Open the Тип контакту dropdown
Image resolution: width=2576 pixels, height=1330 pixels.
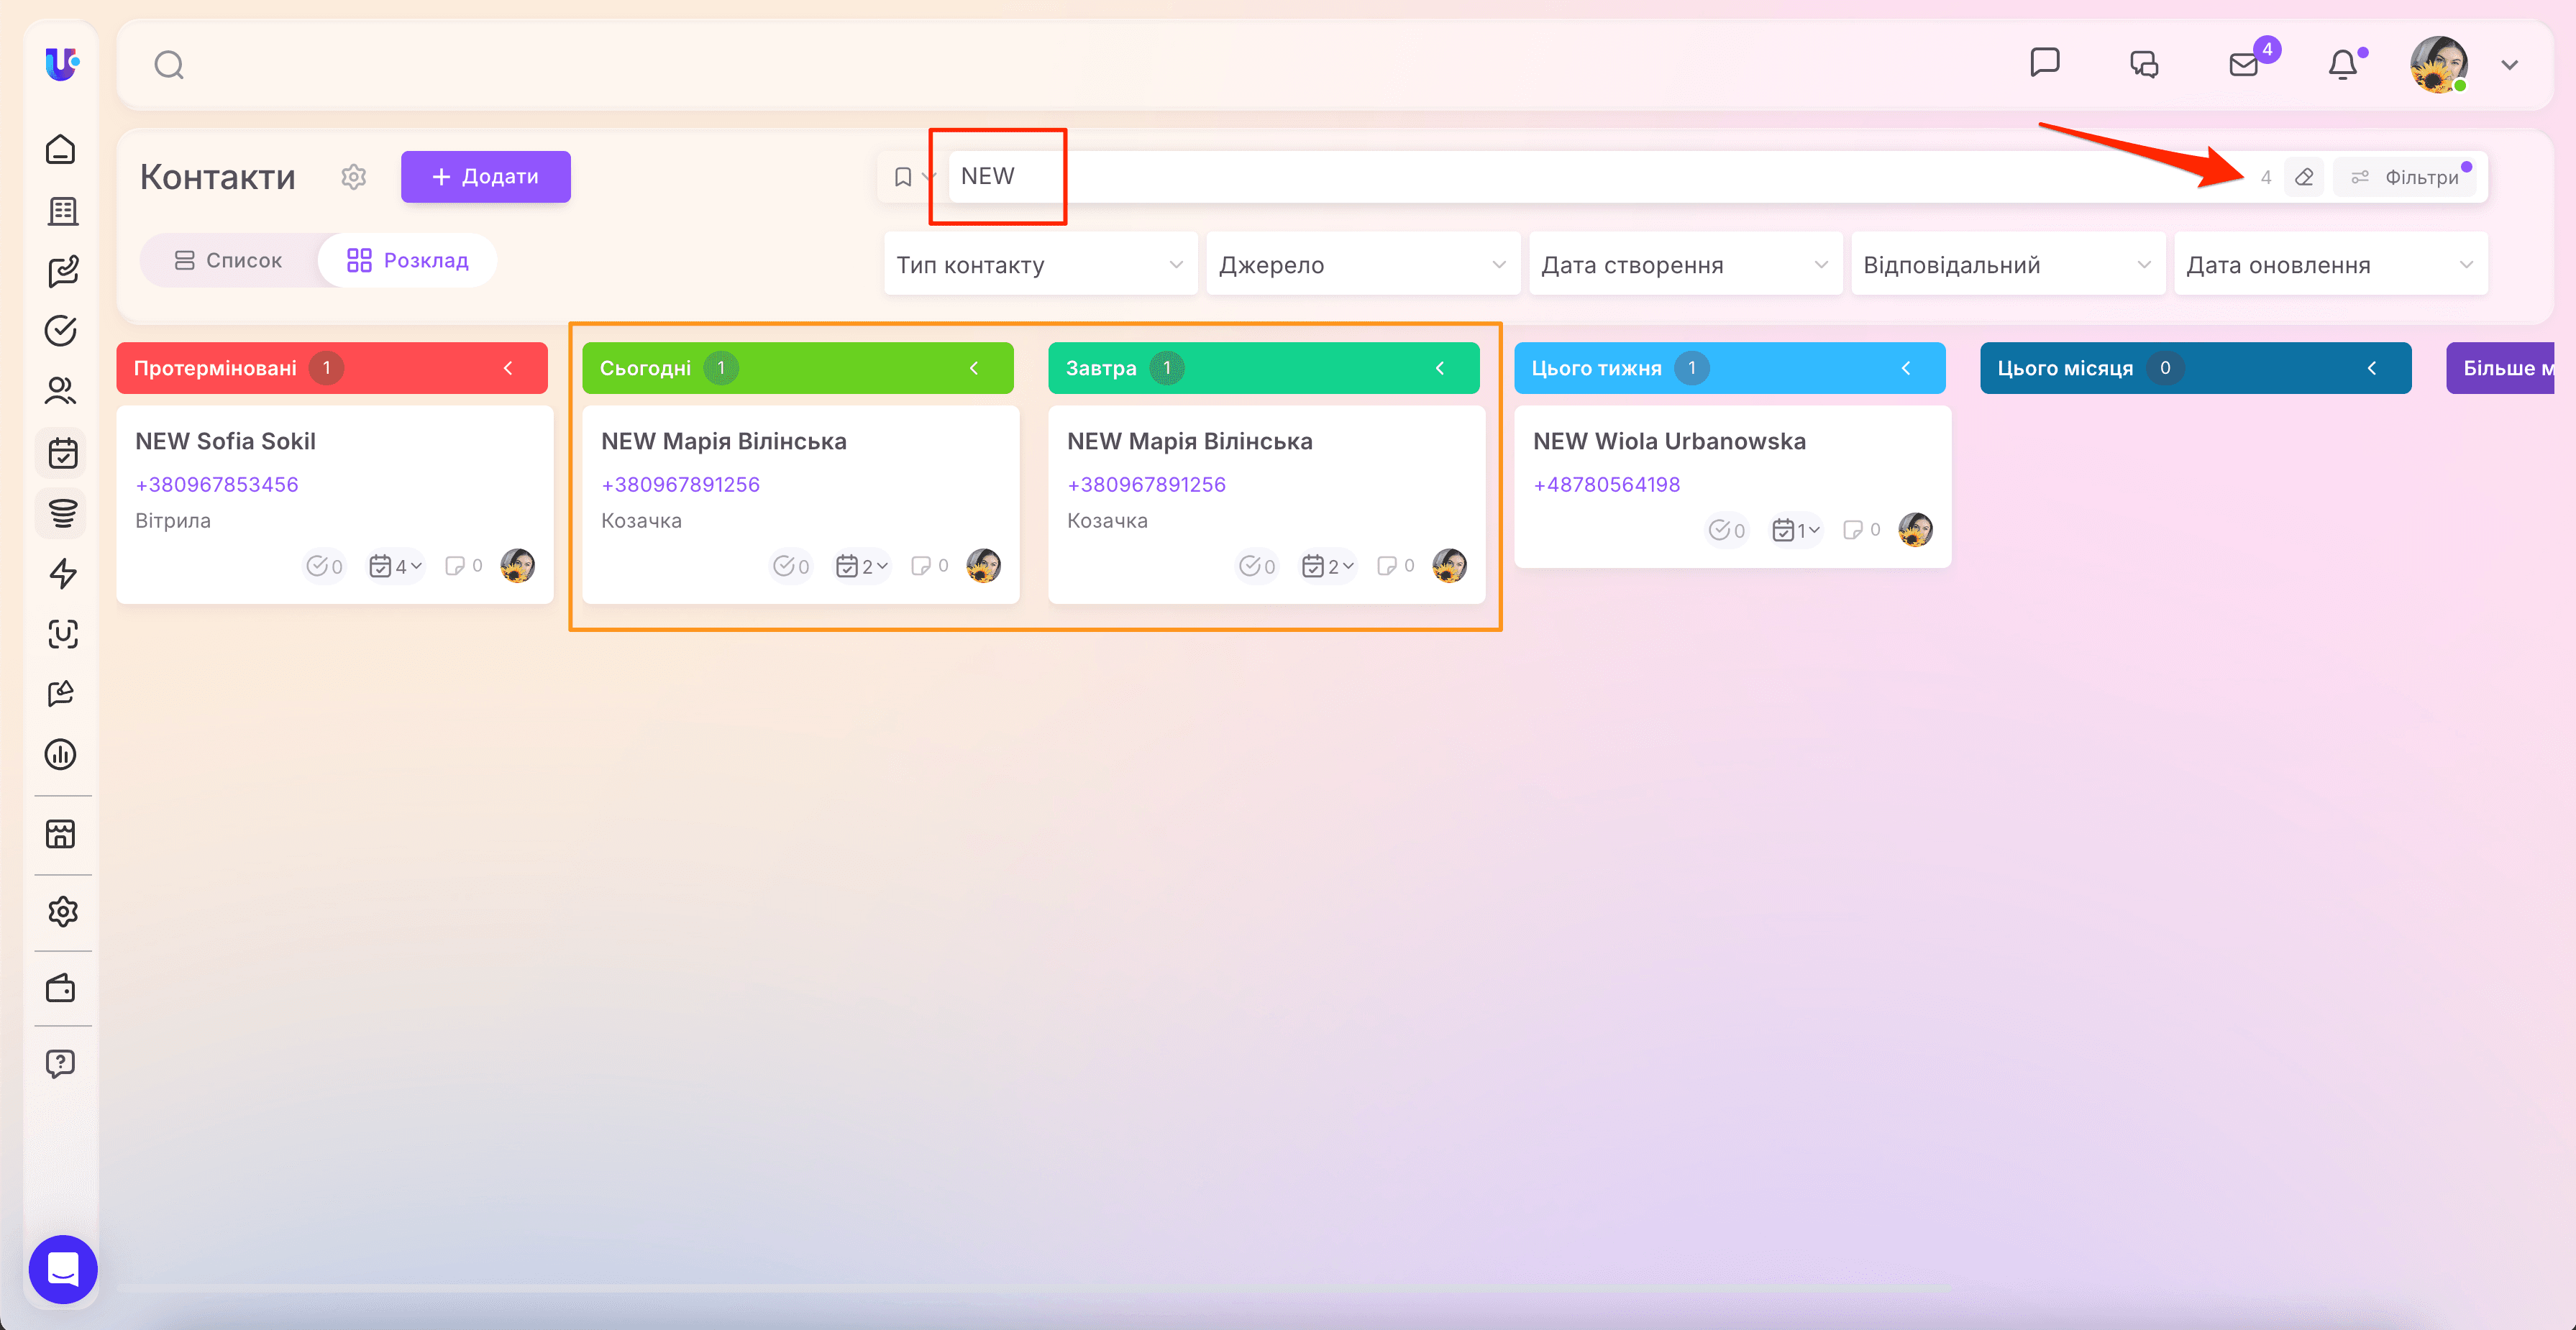(1040, 264)
